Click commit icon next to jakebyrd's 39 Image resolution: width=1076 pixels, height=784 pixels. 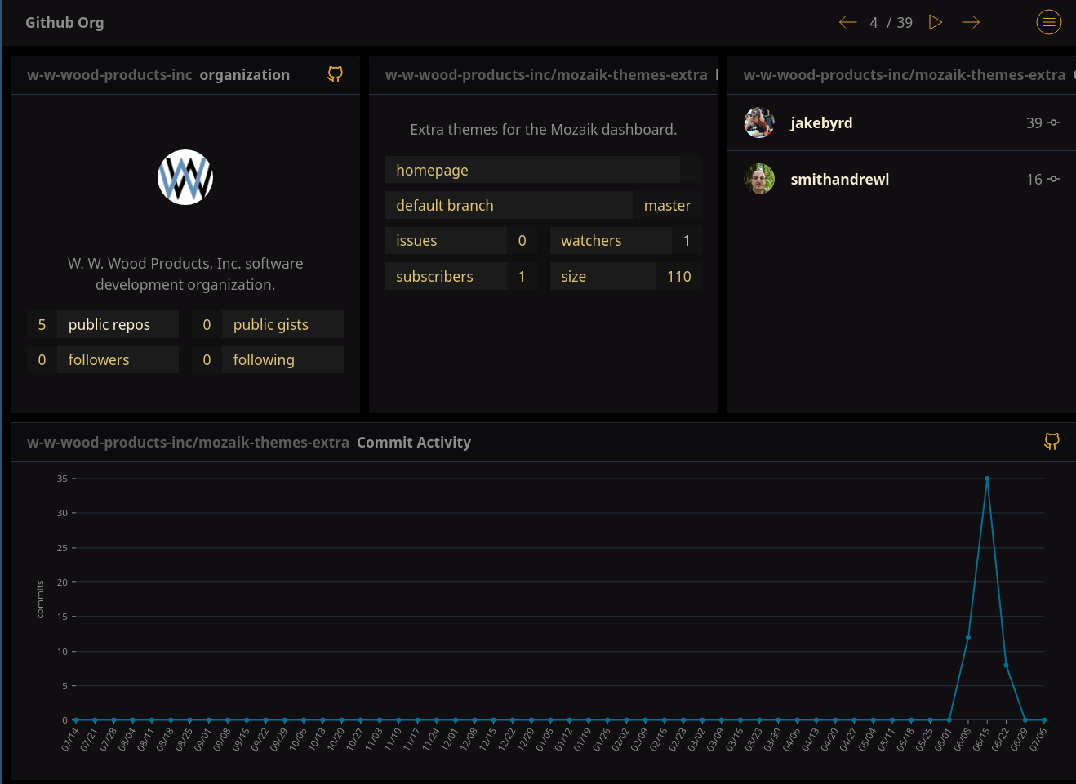coord(1054,122)
